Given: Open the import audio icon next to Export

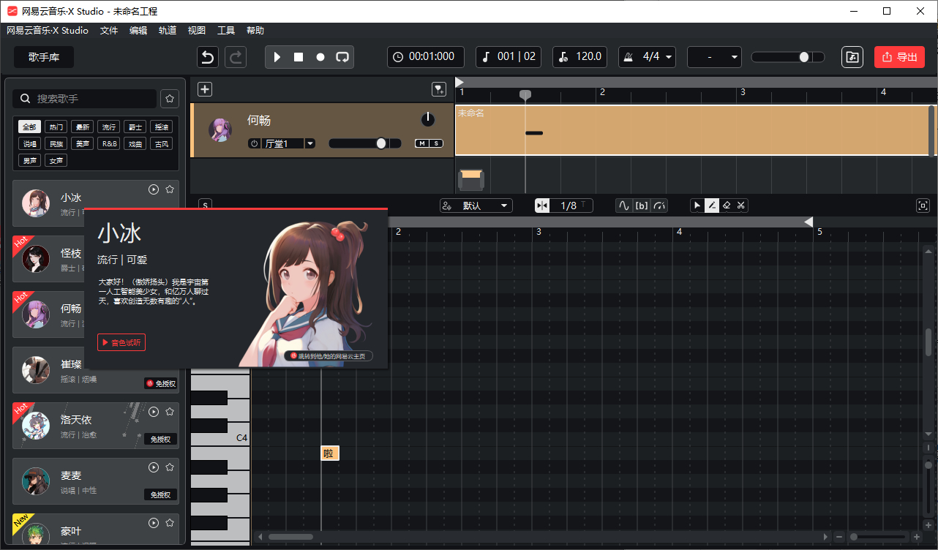Looking at the screenshot, I should click(852, 57).
